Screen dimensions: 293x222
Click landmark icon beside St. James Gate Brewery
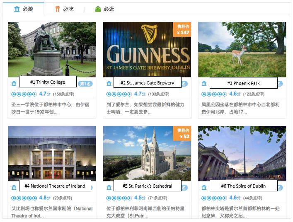(109, 84)
